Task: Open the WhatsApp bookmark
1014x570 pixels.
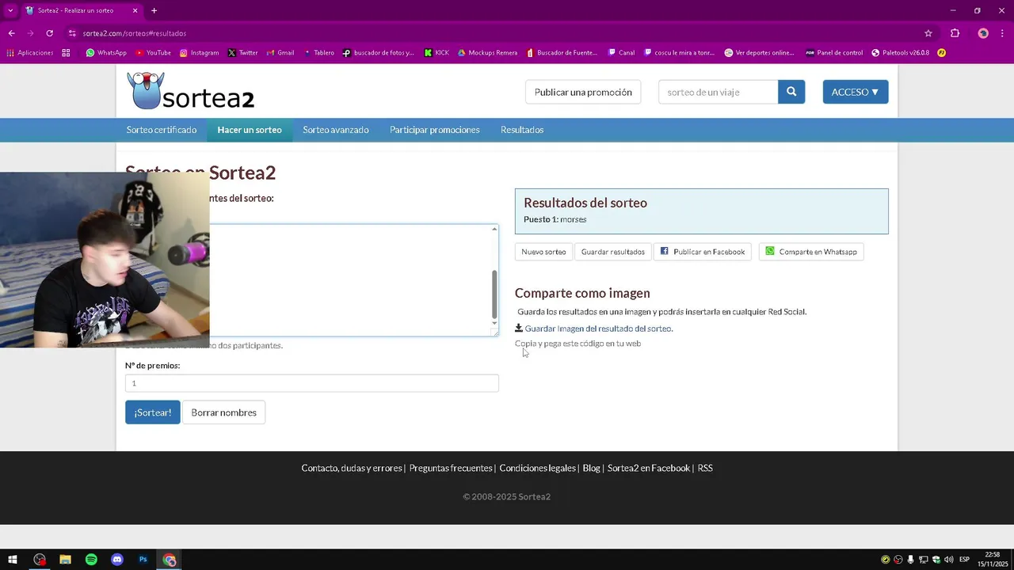Action: coord(106,53)
